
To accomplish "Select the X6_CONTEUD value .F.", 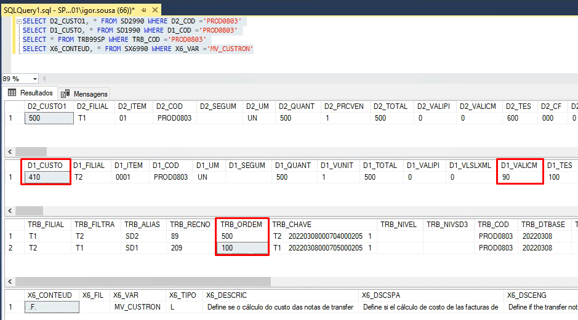I will [52, 306].
